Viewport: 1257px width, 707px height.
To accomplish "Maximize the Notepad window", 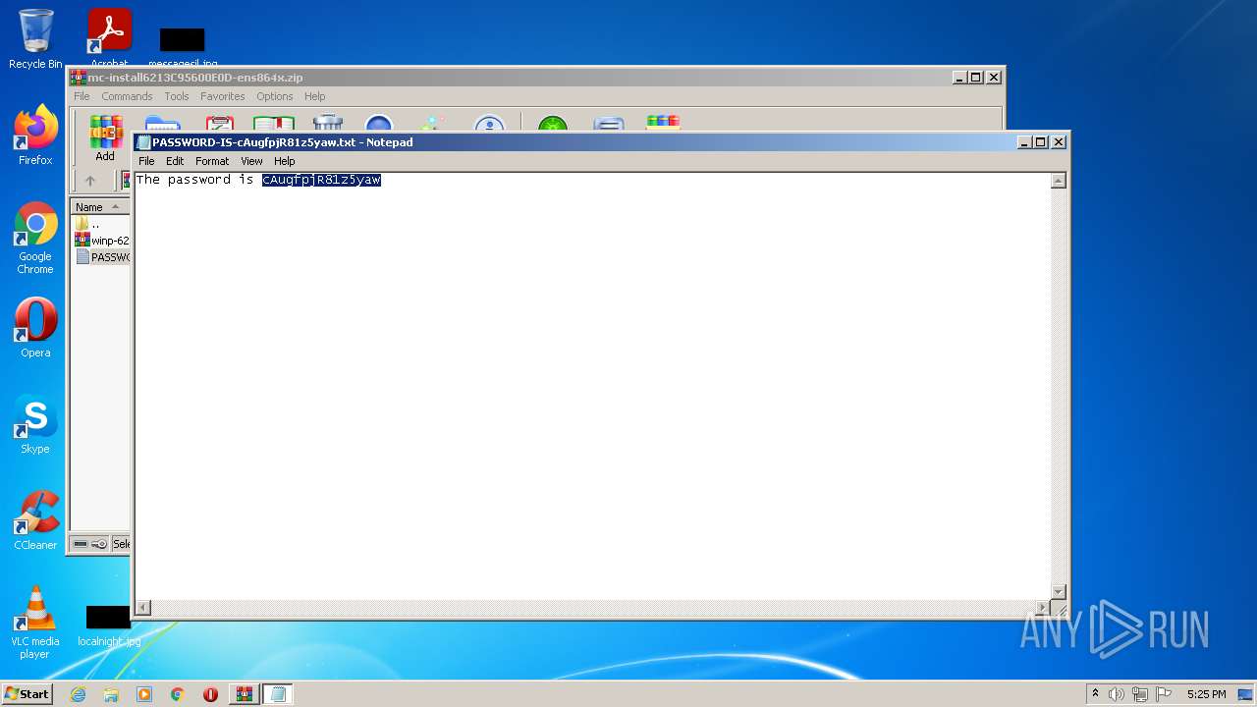I will click(1041, 142).
